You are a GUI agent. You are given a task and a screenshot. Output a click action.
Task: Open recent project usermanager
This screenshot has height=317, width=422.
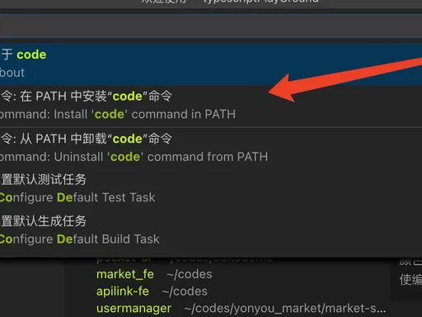[134, 309]
